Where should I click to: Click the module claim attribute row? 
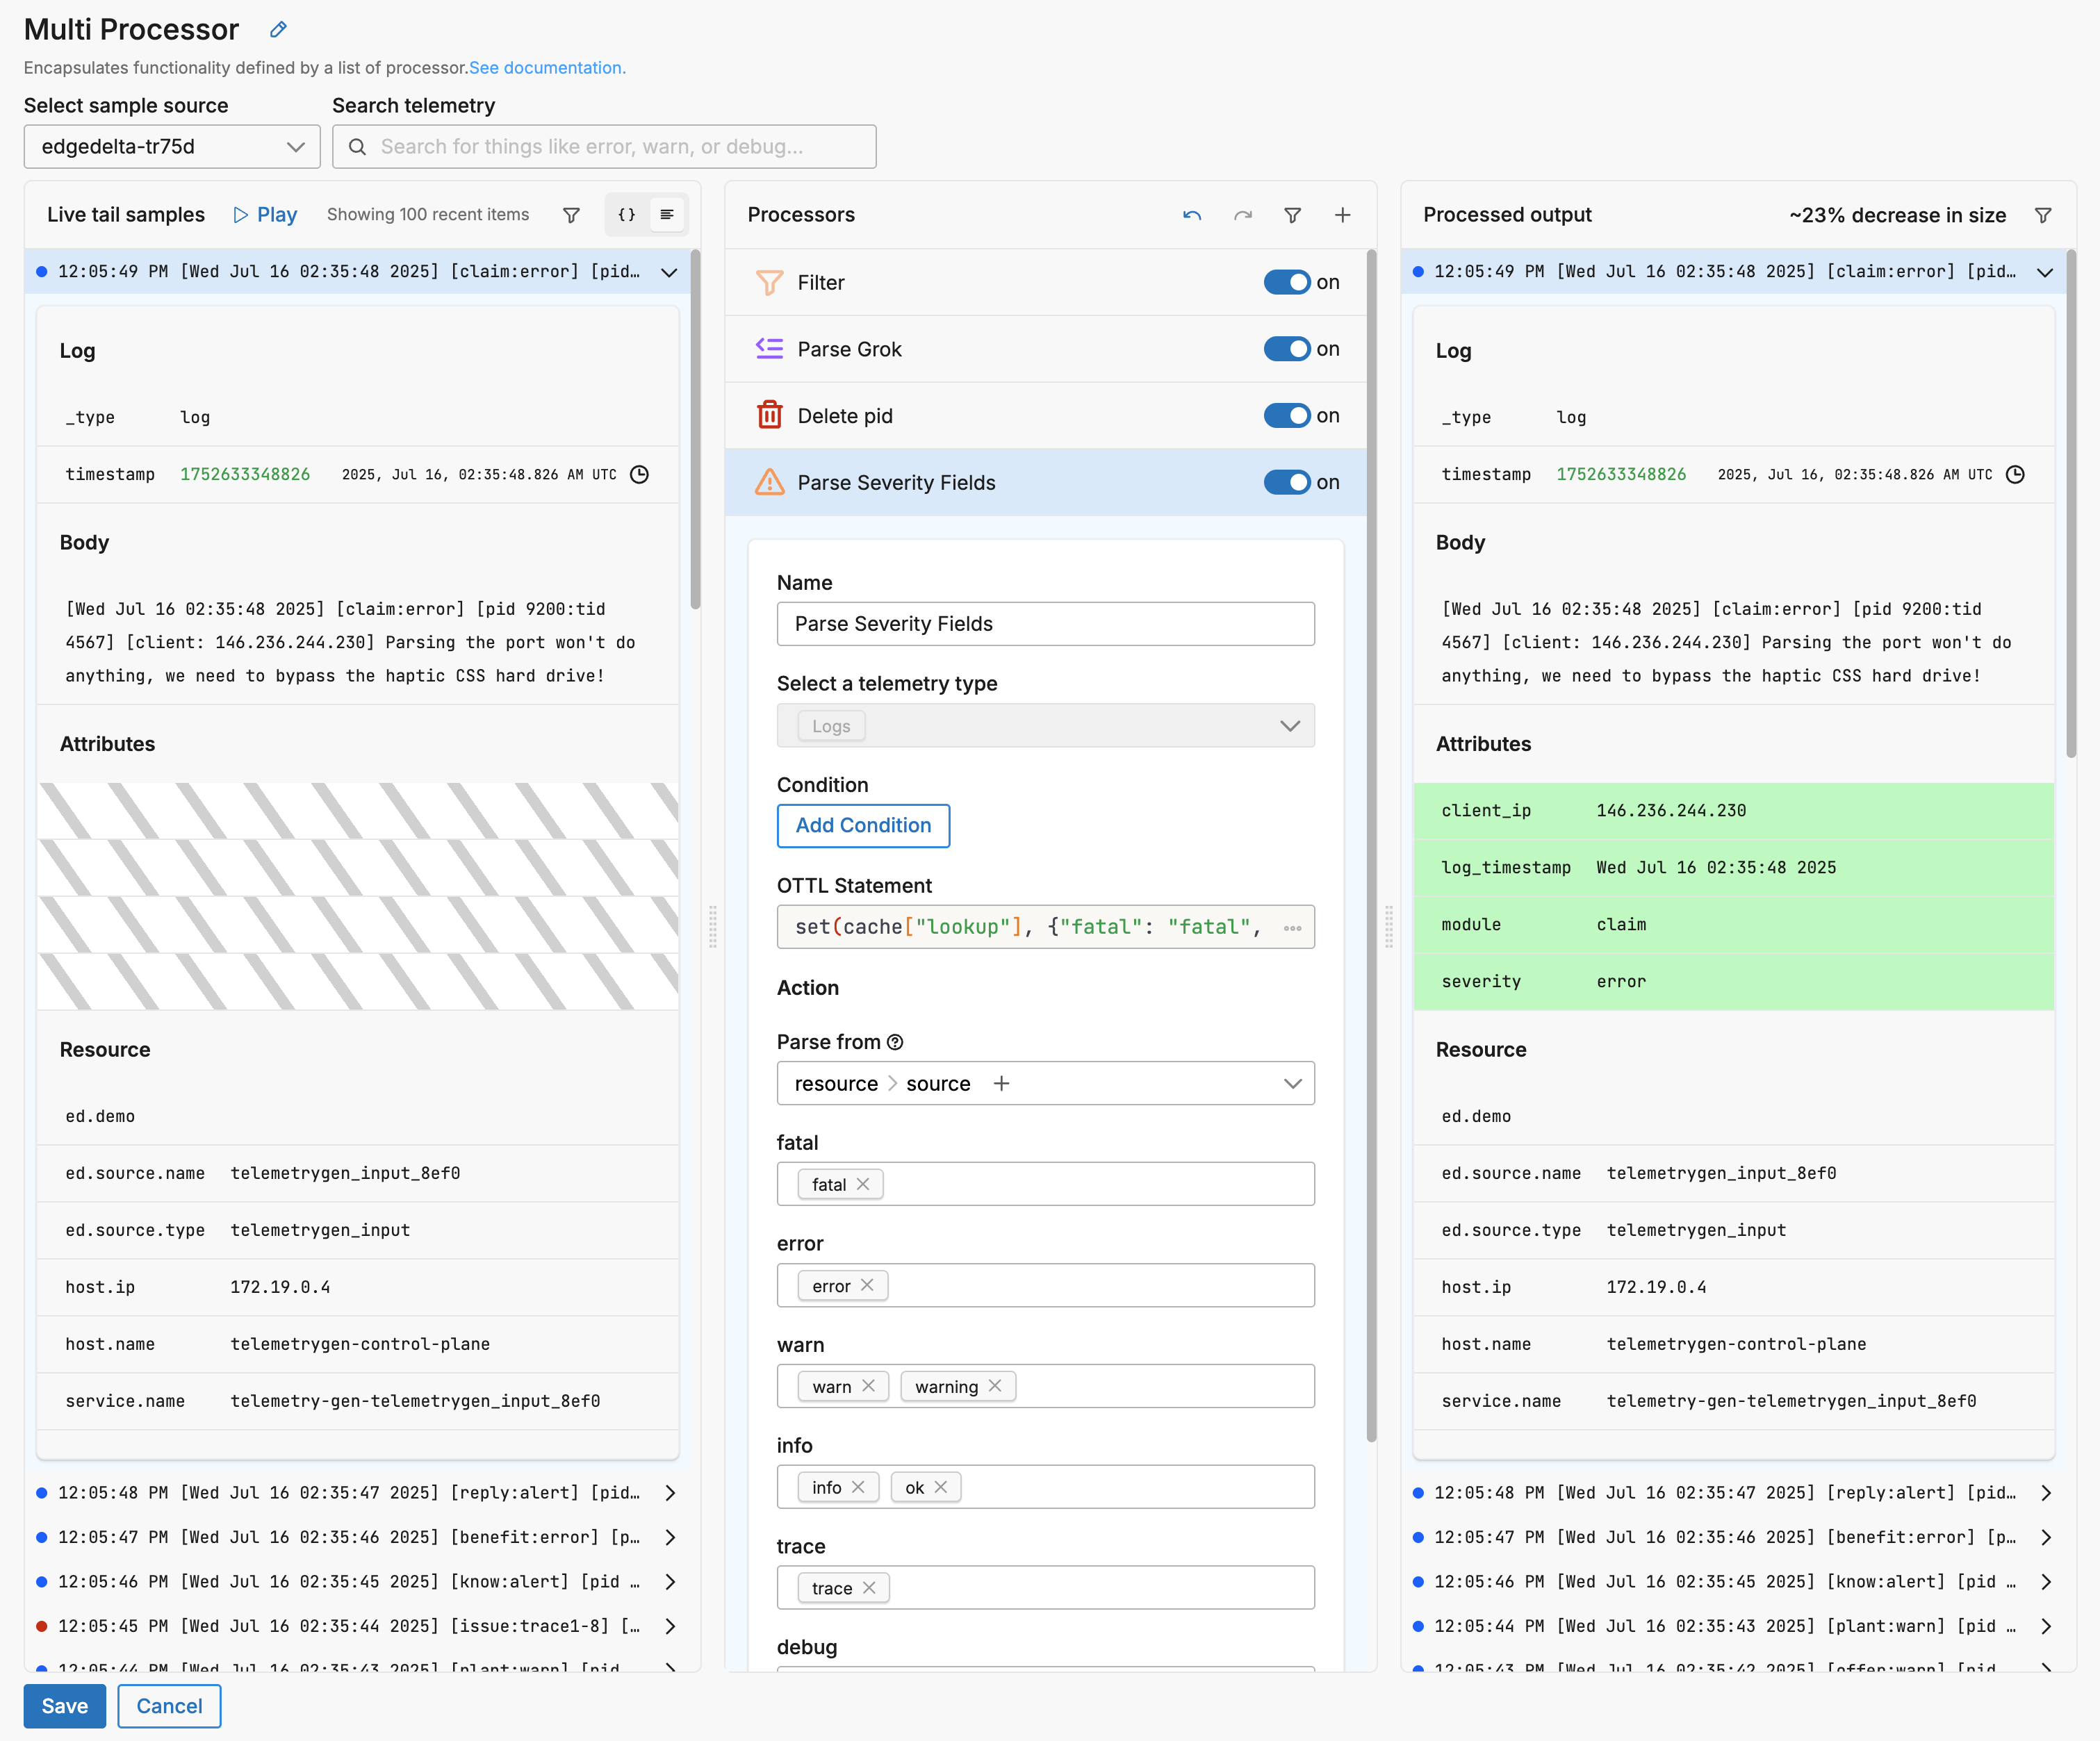tap(1733, 925)
